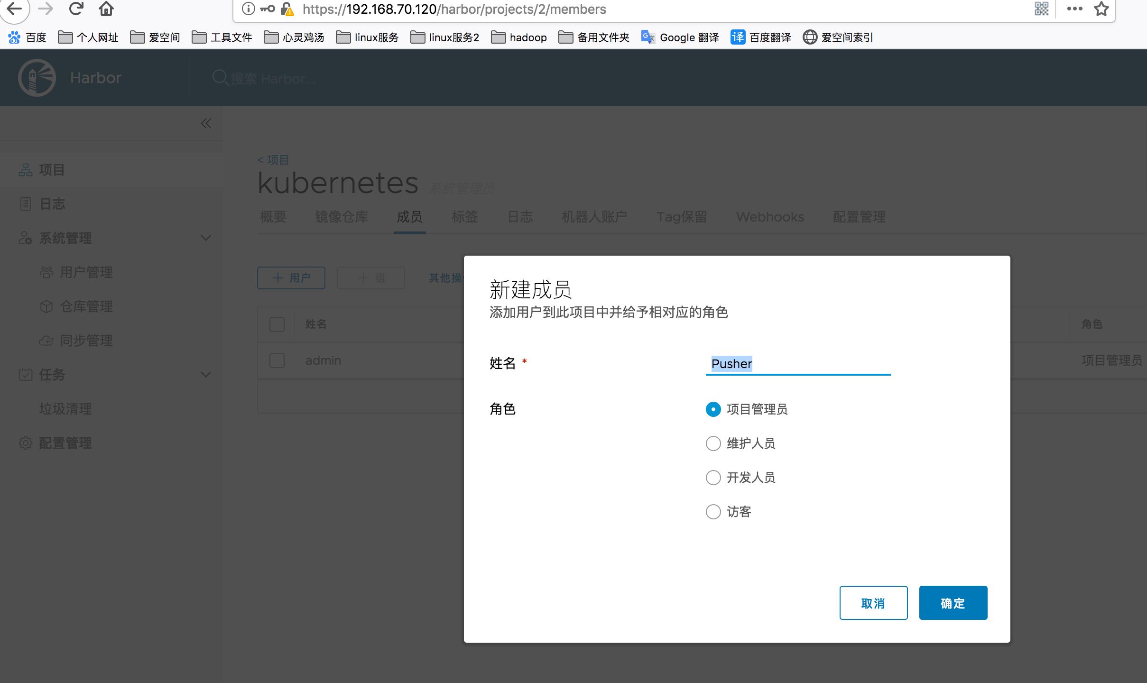The width and height of the screenshot is (1147, 683).
Task: Open 项目 in the sidebar
Action: (x=52, y=170)
